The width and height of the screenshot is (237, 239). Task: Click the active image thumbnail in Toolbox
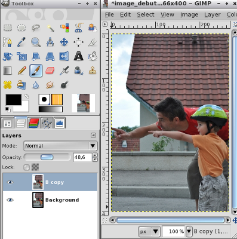point(84,103)
